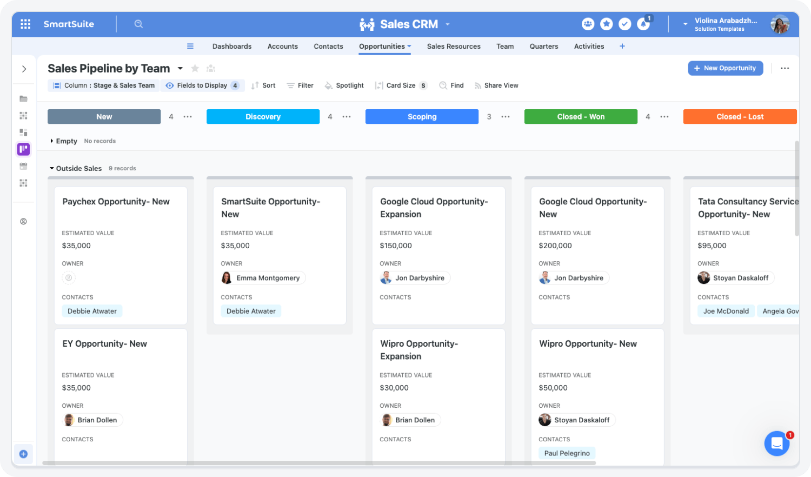The width and height of the screenshot is (811, 477).
Task: Open the chat support bubble
Action: pyautogui.click(x=777, y=443)
